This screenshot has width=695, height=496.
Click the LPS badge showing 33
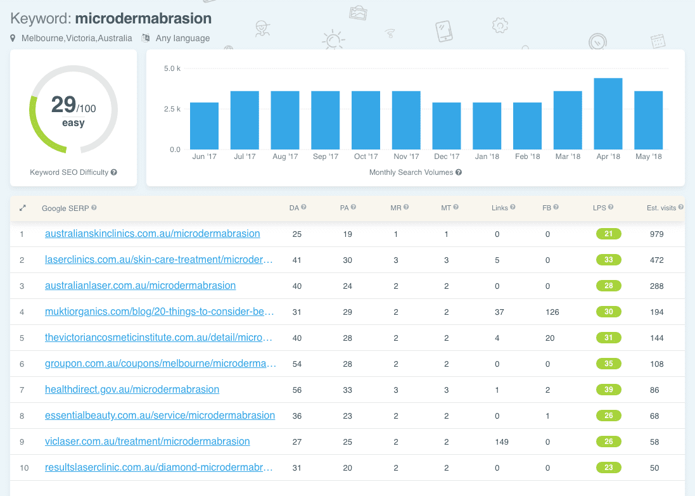click(609, 260)
